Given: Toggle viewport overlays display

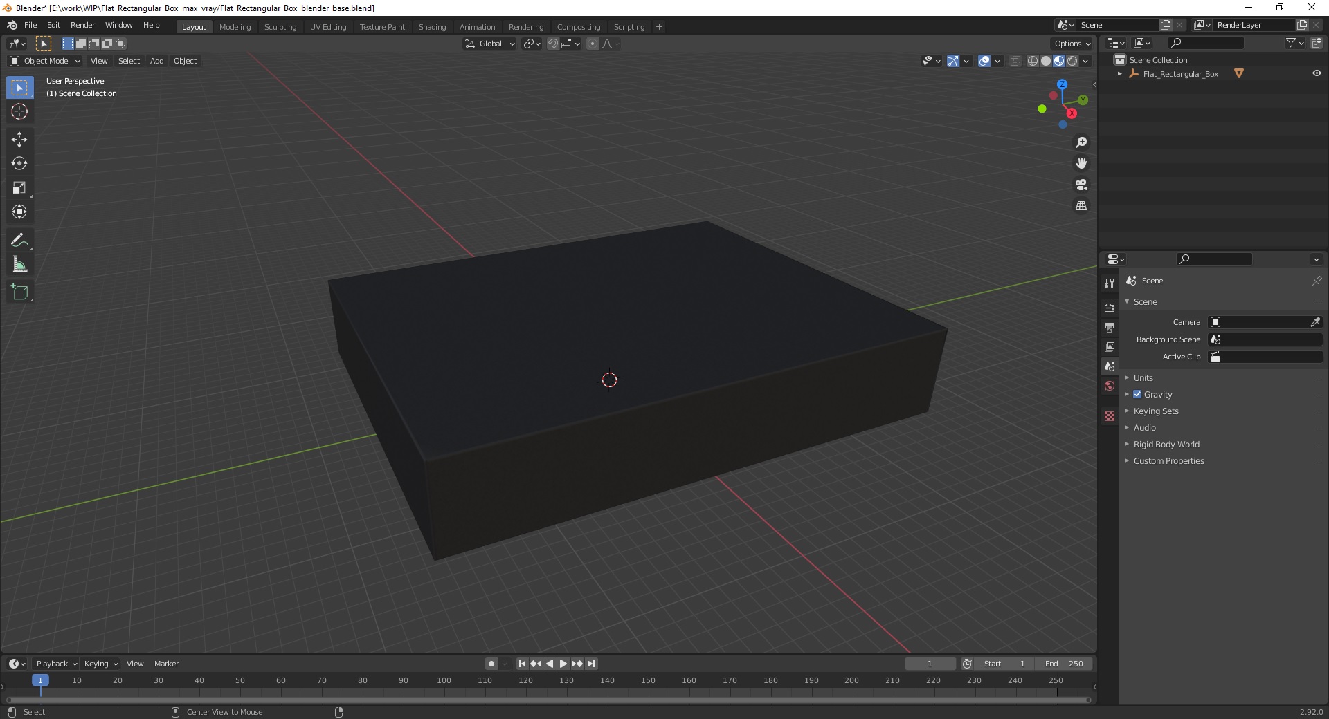Looking at the screenshot, I should [x=984, y=61].
